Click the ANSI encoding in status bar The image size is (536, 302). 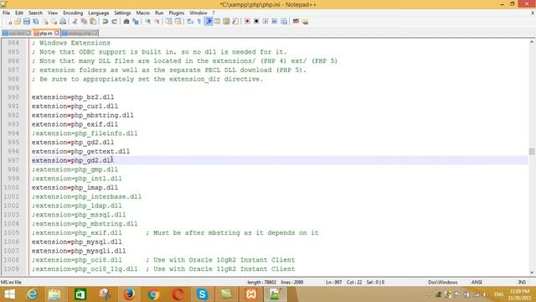(477, 282)
